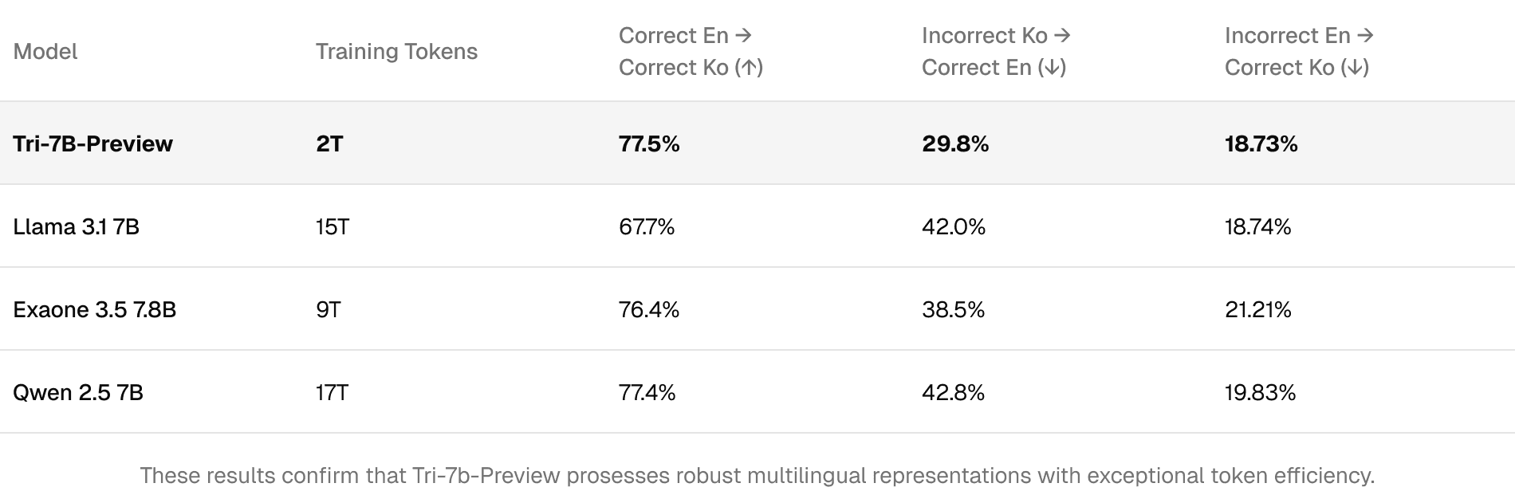Select the Llama 3.1 7B row label
This screenshot has width=1515, height=491.
click(76, 227)
